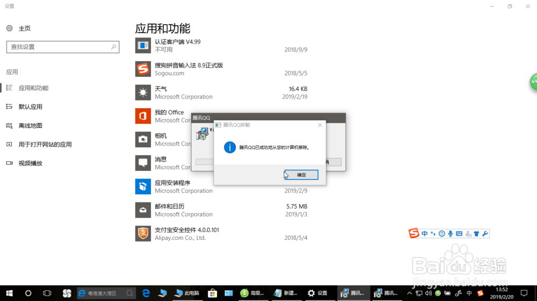Click the 应用安装程序 app icon

(x=143, y=186)
